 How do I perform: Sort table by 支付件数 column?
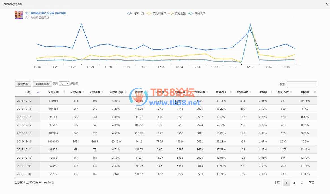[x=95, y=92]
